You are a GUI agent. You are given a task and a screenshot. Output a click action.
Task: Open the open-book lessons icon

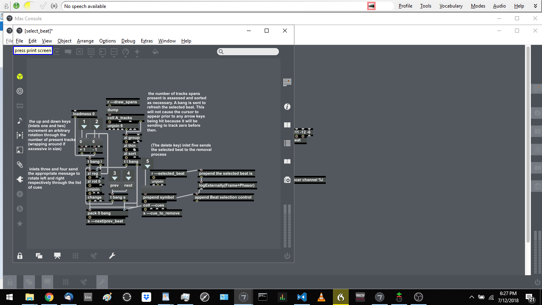point(287,161)
